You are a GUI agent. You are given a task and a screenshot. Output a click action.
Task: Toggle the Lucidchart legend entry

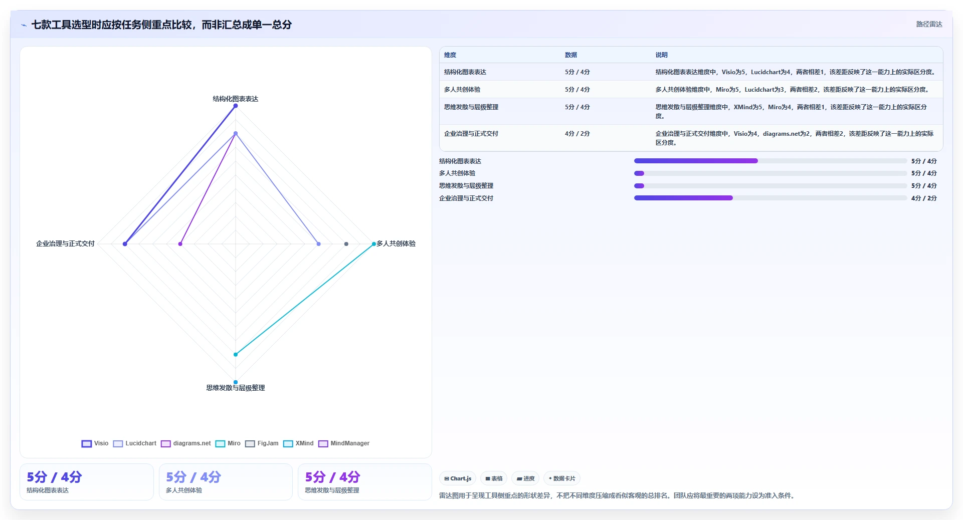click(x=135, y=443)
